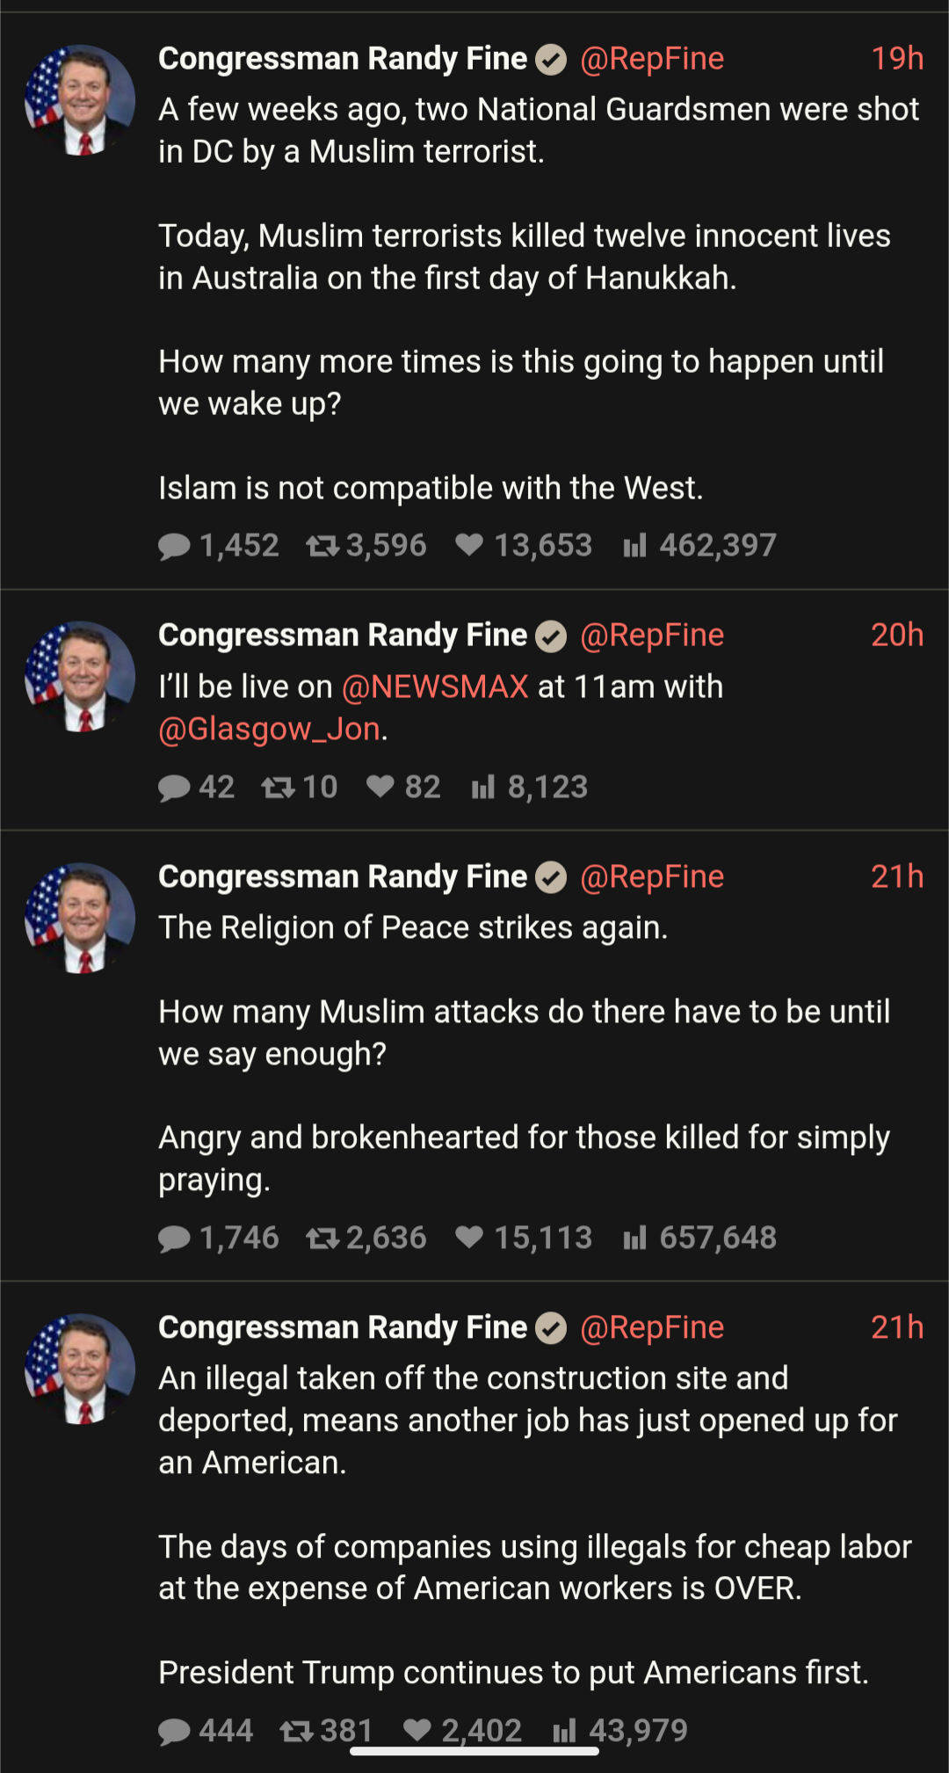Click the 20h timestamp link
This screenshot has height=1773, width=949.
click(896, 635)
